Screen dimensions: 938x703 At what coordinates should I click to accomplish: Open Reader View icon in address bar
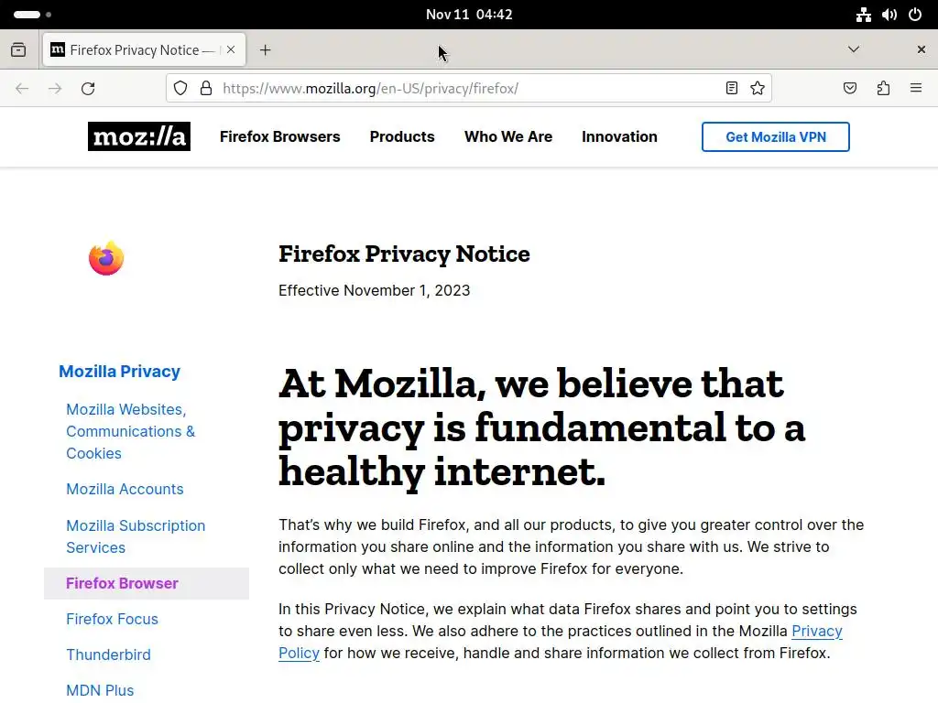[731, 89]
